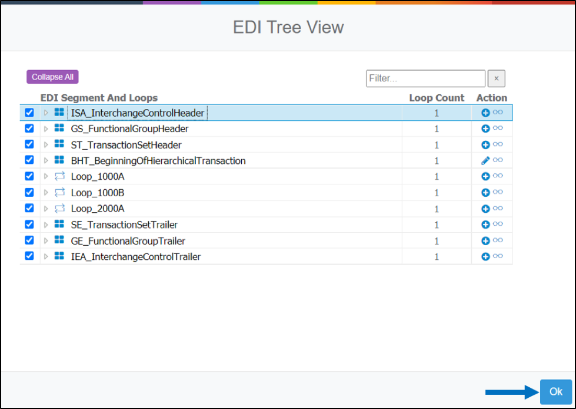Image resolution: width=576 pixels, height=409 pixels.
Task: Select the GE_FunctionalGroupTrailer row label
Action: click(128, 241)
